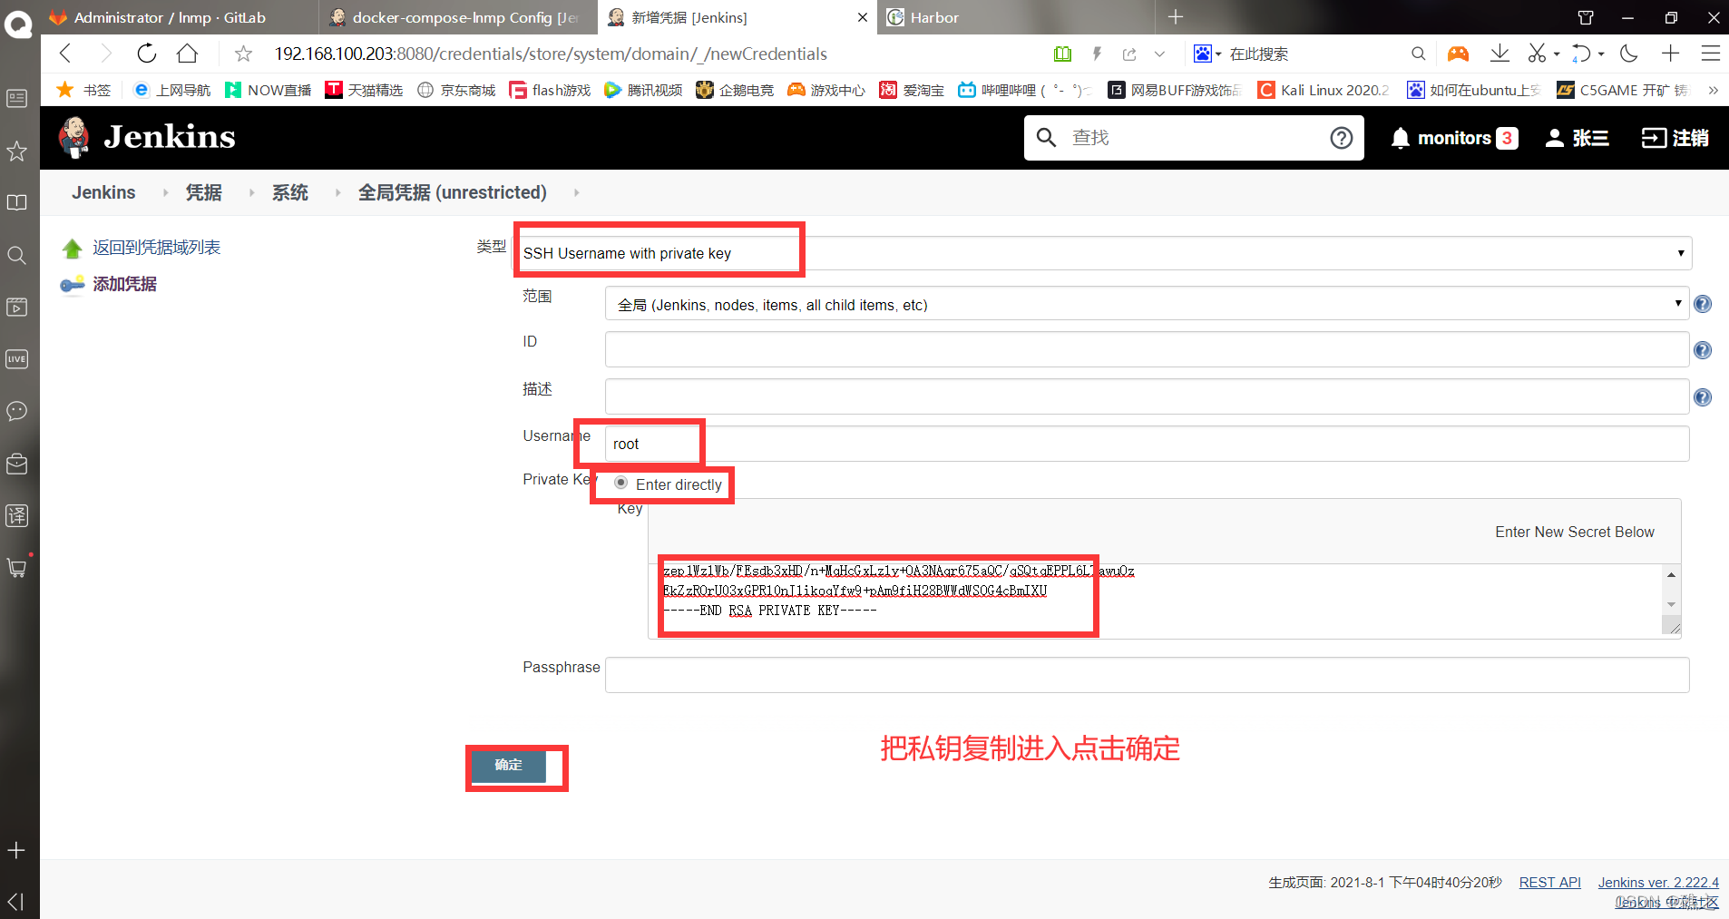
Task: Open sidebar reading book icon
Action: coord(17,202)
